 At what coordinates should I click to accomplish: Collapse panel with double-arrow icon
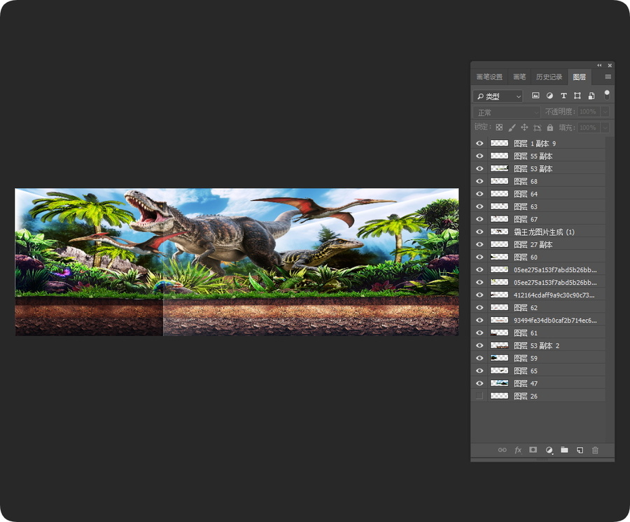click(599, 65)
